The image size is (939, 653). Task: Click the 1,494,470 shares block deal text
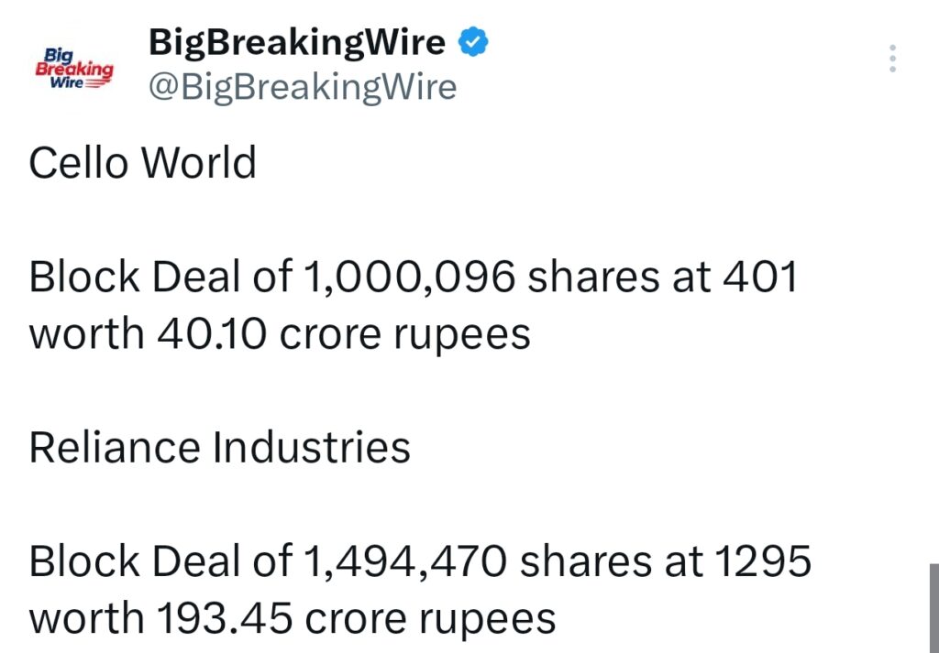[418, 560]
